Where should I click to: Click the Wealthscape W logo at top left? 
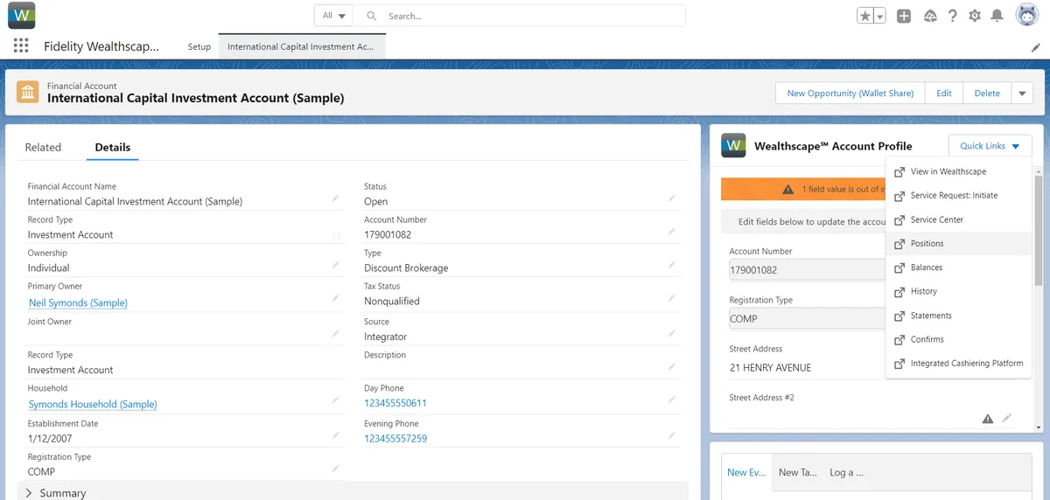click(21, 15)
